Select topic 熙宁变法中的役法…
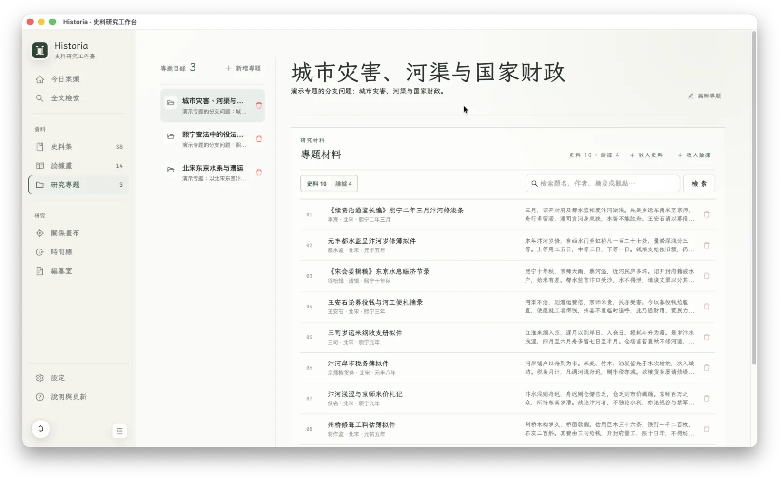 (213, 139)
